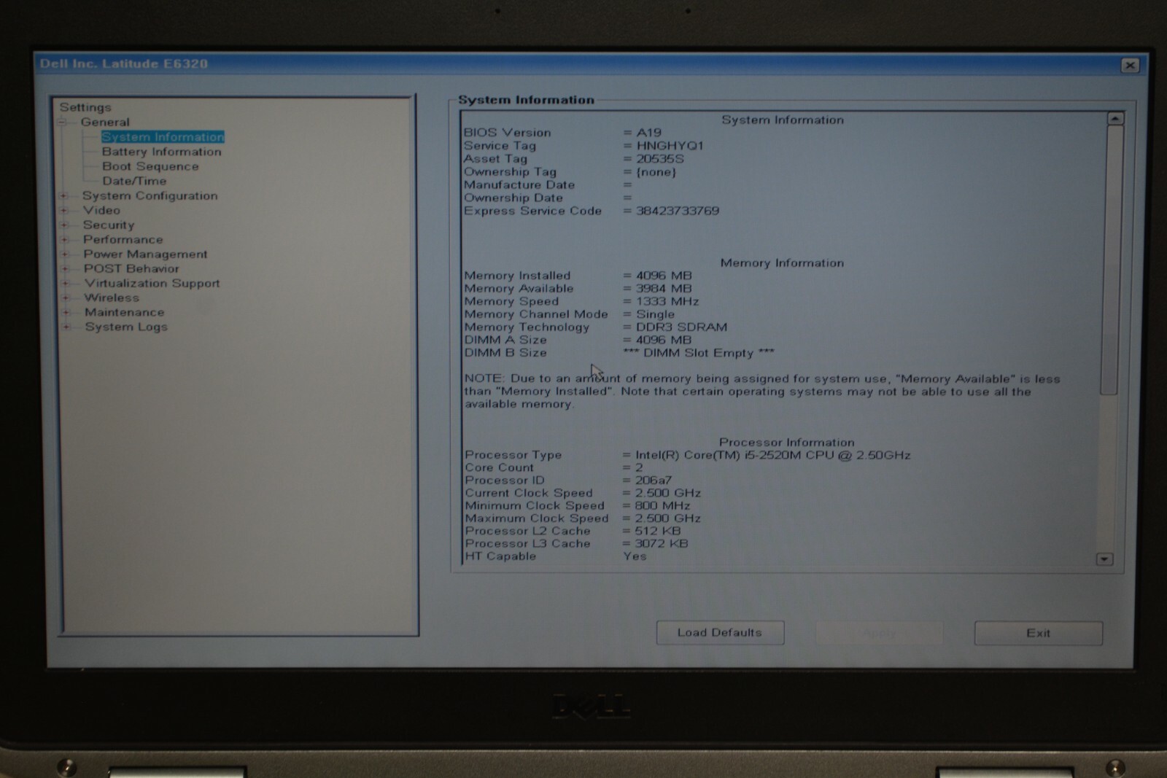
Task: Select Virtualization Support in the tree
Action: pos(152,283)
